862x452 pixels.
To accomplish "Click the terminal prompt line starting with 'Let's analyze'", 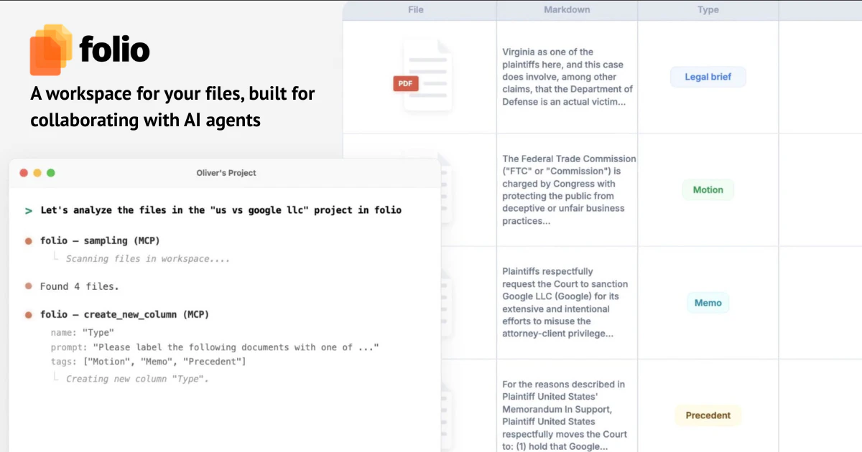I will click(x=215, y=209).
